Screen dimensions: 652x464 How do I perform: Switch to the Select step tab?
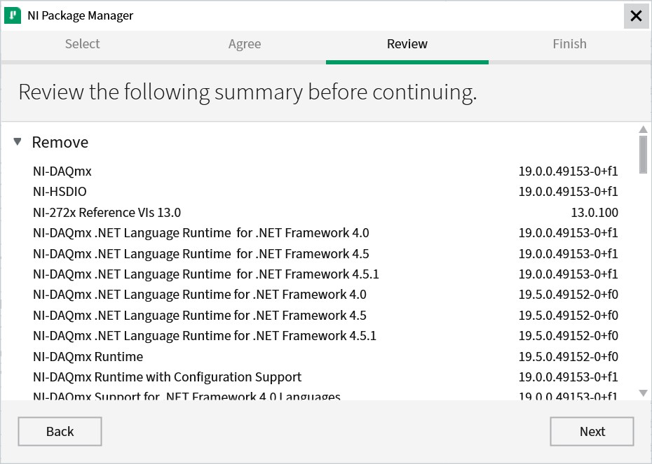(x=82, y=44)
